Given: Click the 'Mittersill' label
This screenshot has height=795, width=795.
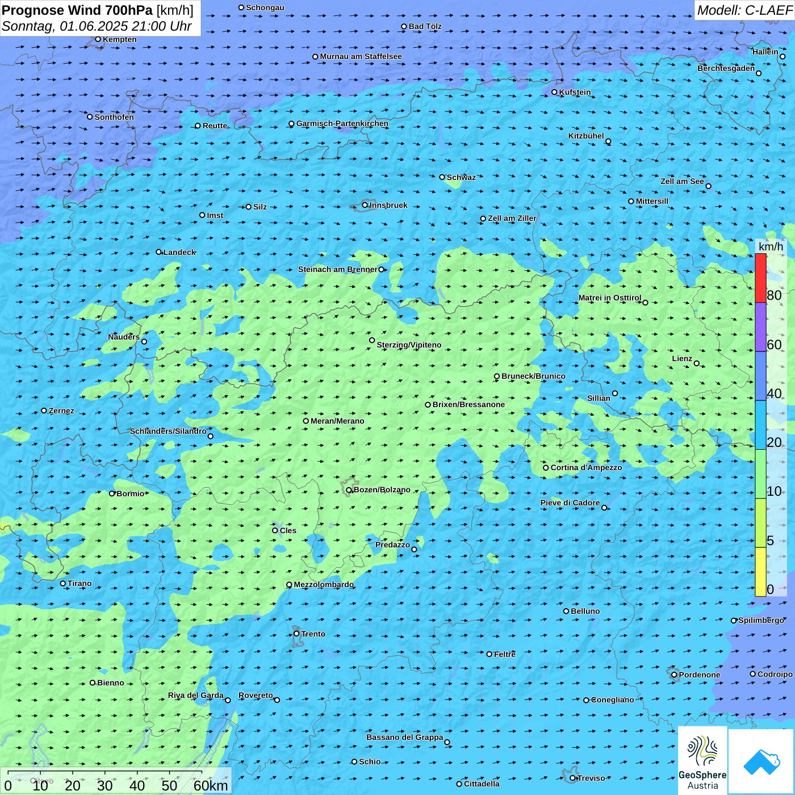Looking at the screenshot, I should pyautogui.click(x=652, y=201).
